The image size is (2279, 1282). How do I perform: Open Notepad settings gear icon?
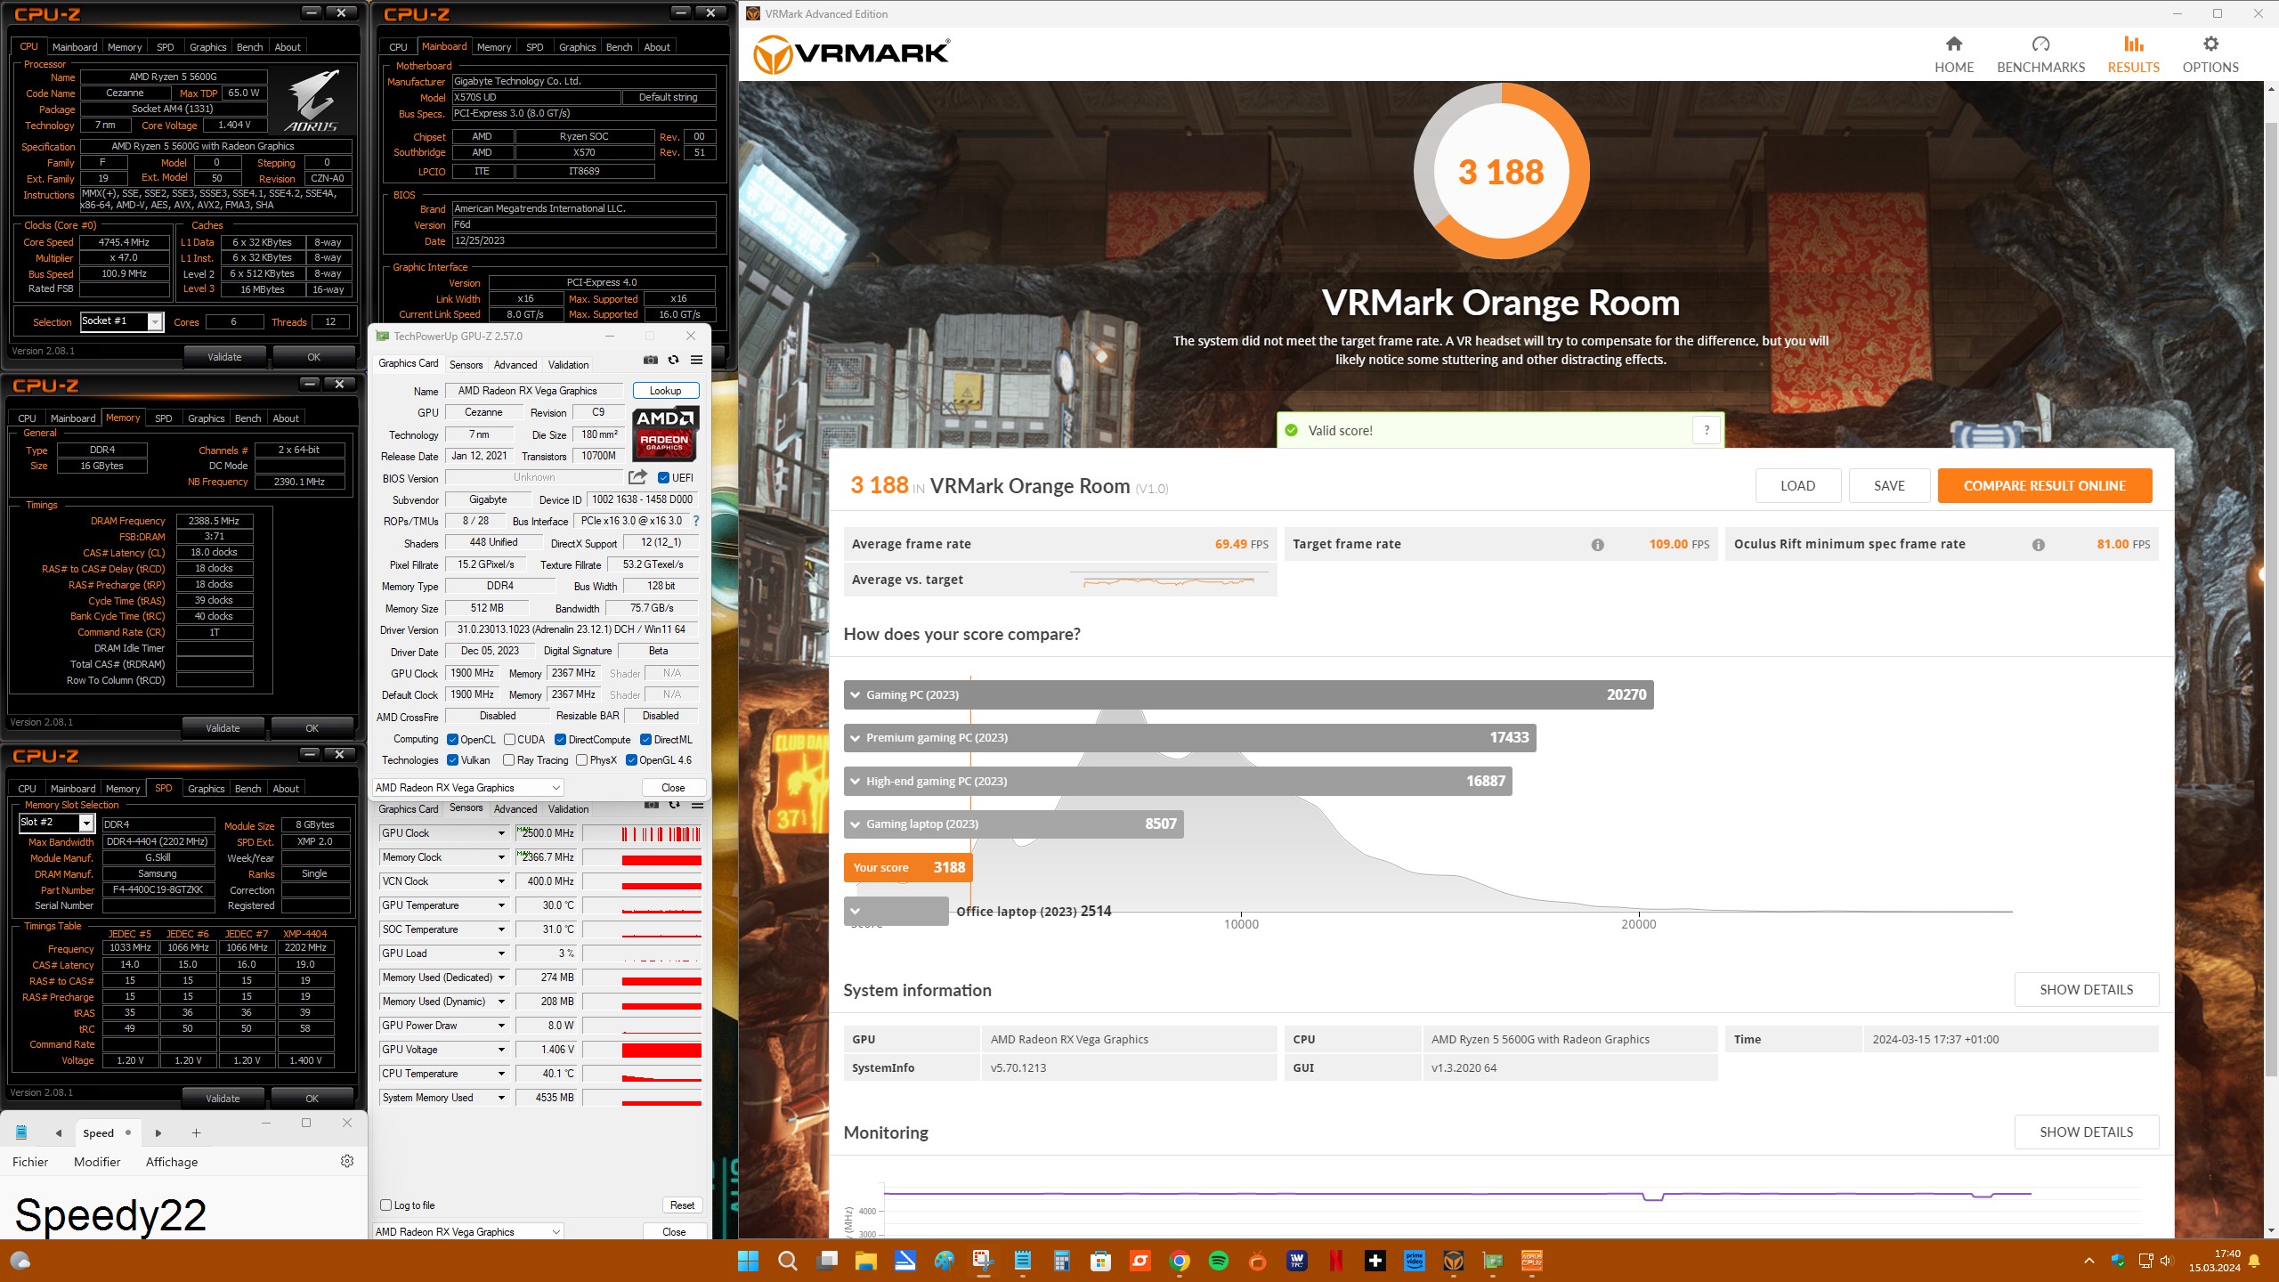tap(347, 1161)
